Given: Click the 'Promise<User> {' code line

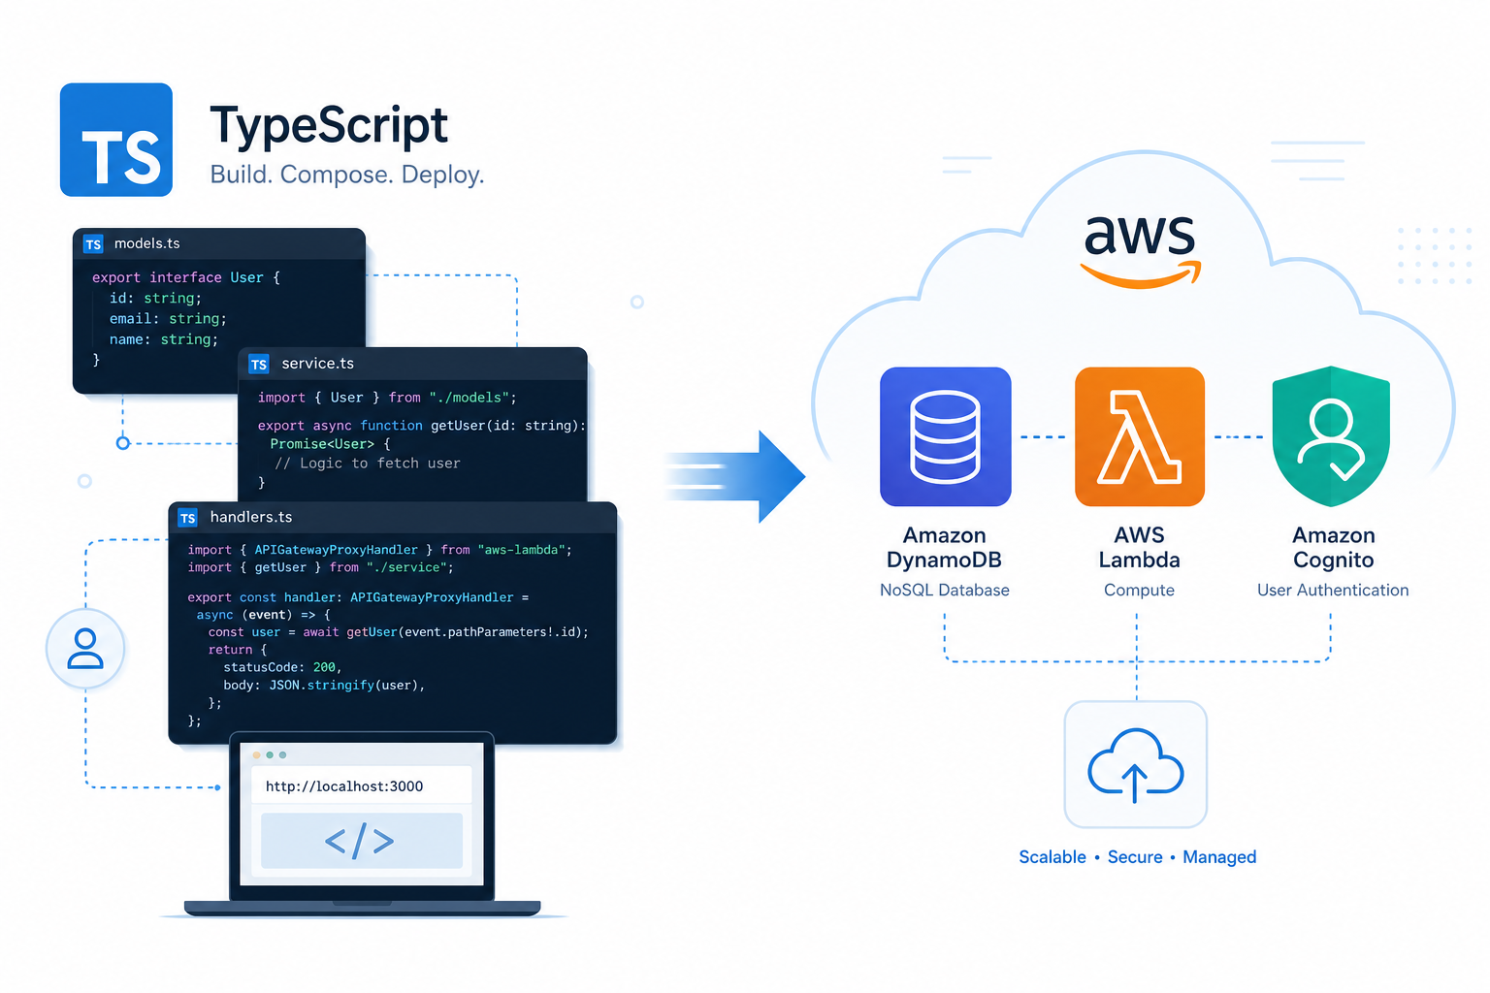Looking at the screenshot, I should pos(330,444).
